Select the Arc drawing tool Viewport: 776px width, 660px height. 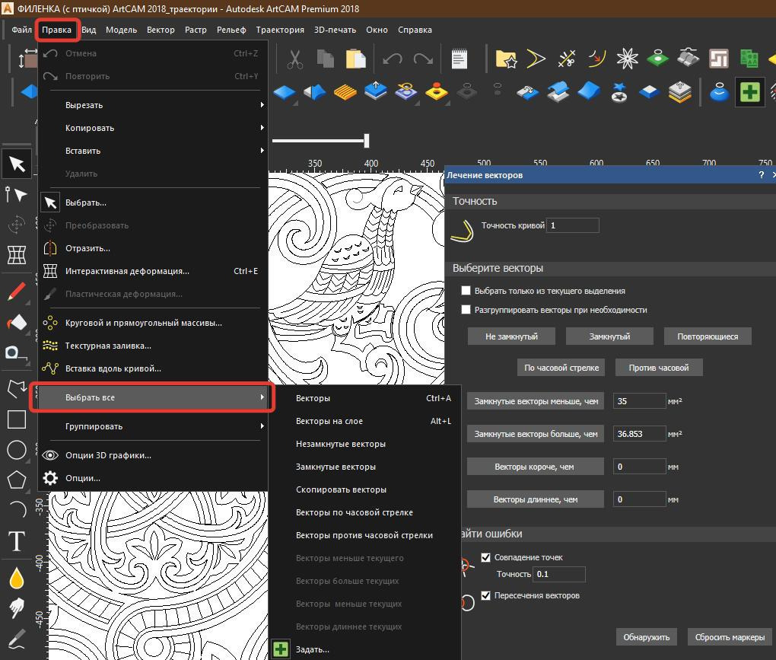click(17, 509)
